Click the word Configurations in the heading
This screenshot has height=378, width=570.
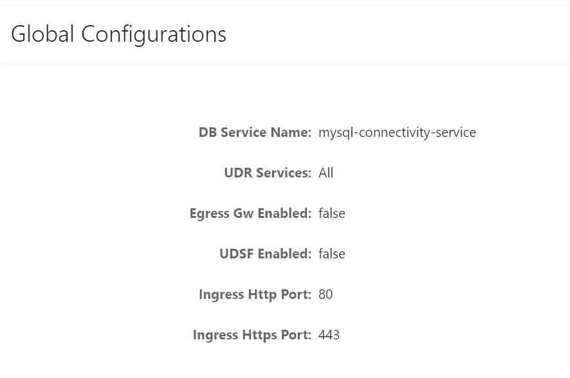point(154,34)
